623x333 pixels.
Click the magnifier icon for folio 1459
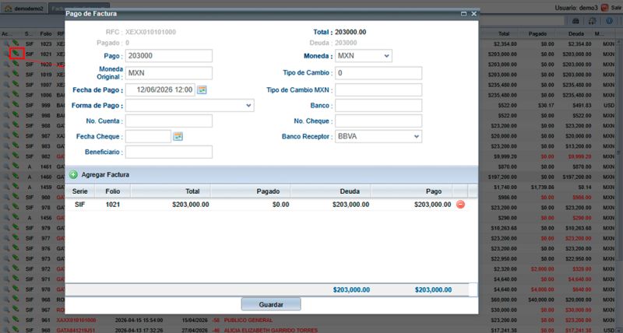pos(6,188)
